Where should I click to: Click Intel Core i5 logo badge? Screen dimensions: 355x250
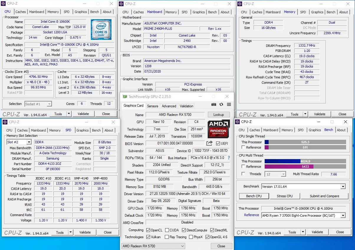point(101,29)
